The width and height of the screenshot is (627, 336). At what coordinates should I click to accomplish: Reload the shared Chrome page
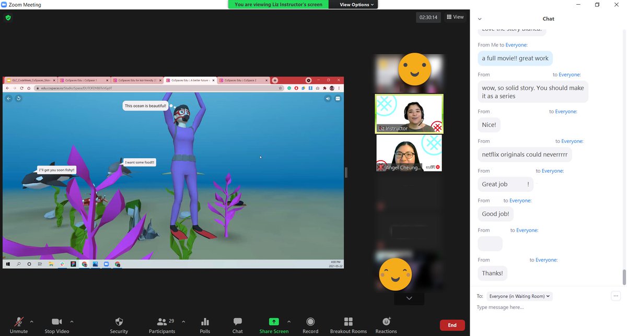coord(21,88)
